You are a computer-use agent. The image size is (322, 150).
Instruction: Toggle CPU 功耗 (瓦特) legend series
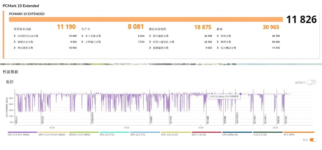pos(176,134)
